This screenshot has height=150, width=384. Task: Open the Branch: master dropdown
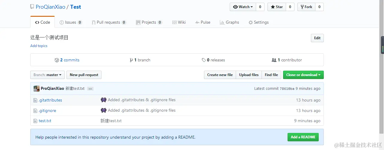pos(47,75)
